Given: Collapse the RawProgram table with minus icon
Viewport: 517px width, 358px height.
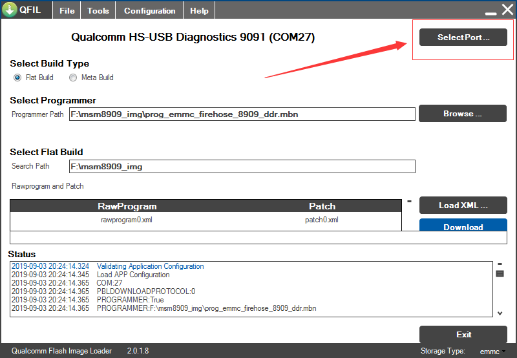Looking at the screenshot, I should (x=409, y=201).
